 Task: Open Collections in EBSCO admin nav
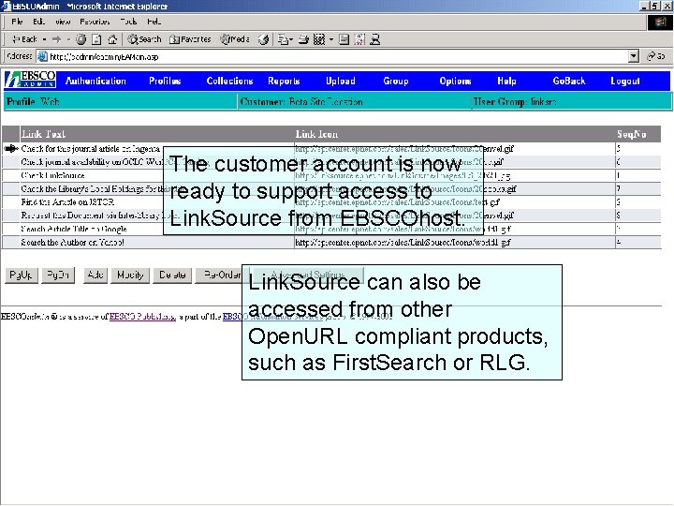pyautogui.click(x=229, y=81)
